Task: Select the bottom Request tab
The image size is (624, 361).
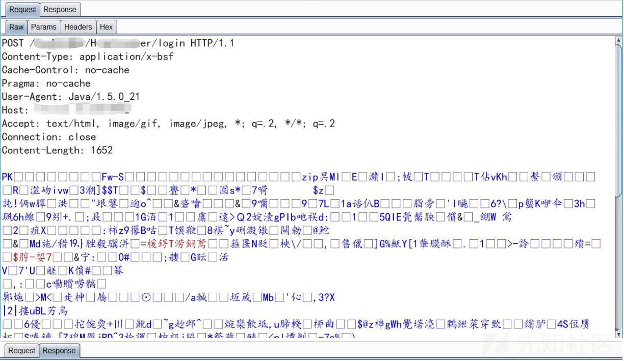Action: [x=22, y=351]
